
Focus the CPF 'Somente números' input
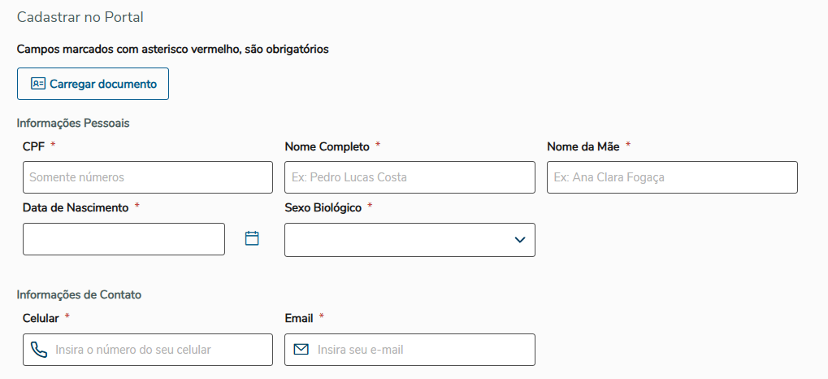(x=147, y=177)
